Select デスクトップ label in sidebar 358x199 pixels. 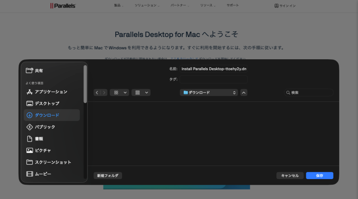[47, 103]
